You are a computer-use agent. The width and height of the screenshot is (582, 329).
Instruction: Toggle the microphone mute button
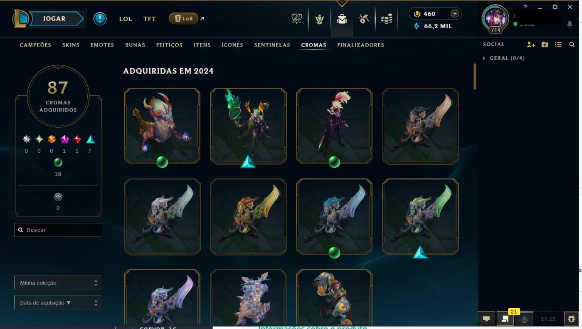tap(524, 319)
